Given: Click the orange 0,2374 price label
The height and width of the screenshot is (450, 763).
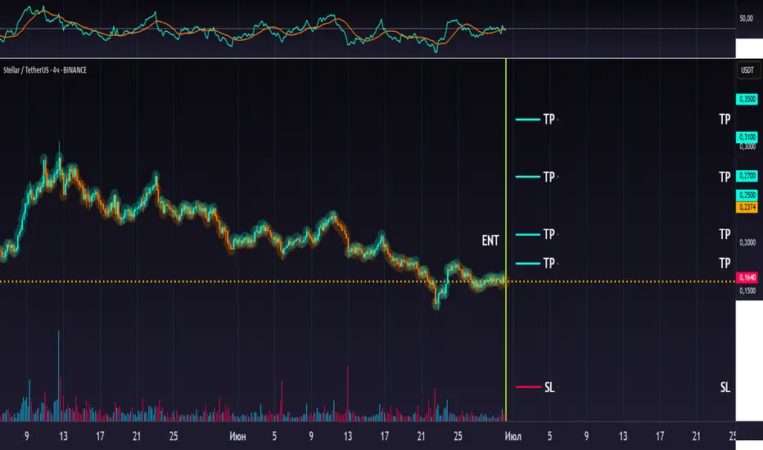Looking at the screenshot, I should (x=747, y=207).
